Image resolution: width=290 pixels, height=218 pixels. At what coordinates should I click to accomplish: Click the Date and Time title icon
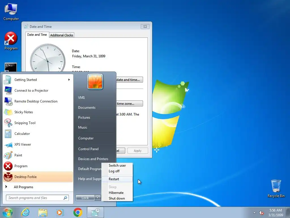pos(26,27)
